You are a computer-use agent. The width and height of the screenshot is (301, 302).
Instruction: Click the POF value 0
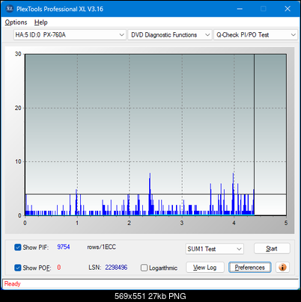tap(59, 268)
